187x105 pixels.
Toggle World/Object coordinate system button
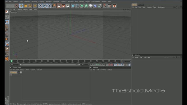(x=54, y=6)
